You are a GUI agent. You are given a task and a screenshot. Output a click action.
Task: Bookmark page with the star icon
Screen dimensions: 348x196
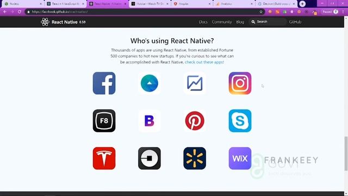[261, 12]
